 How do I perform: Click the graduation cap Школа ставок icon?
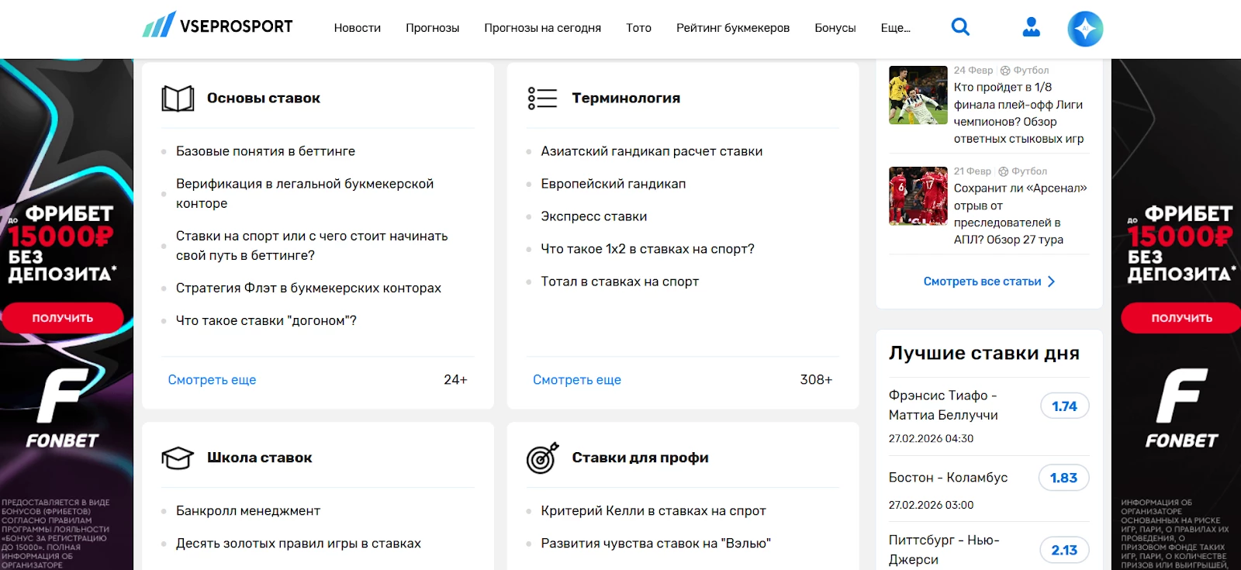[177, 458]
